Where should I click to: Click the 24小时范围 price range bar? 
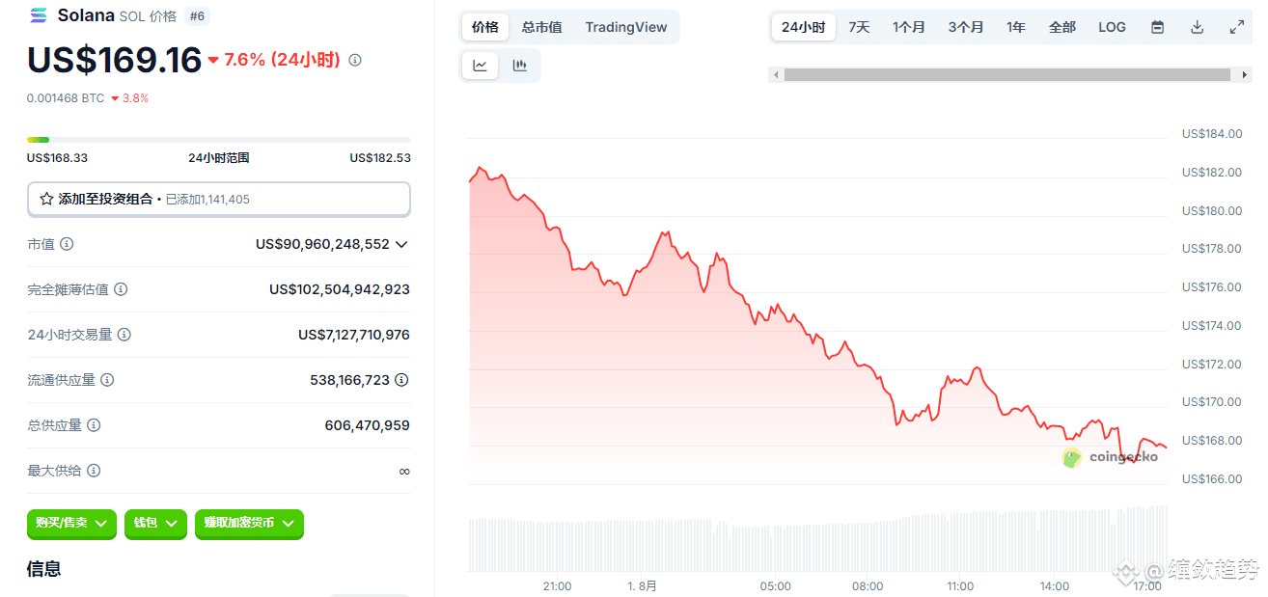(x=219, y=140)
